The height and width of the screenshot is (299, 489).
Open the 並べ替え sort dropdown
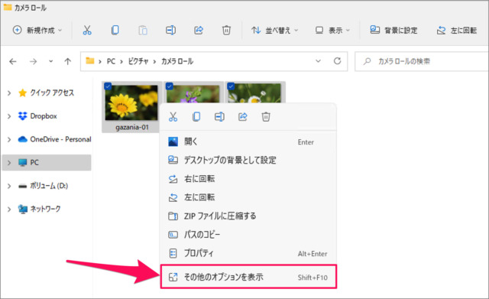[275, 31]
